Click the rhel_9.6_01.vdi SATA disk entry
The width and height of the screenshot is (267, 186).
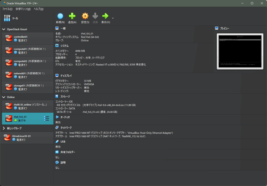pyautogui.click(x=100, y=112)
